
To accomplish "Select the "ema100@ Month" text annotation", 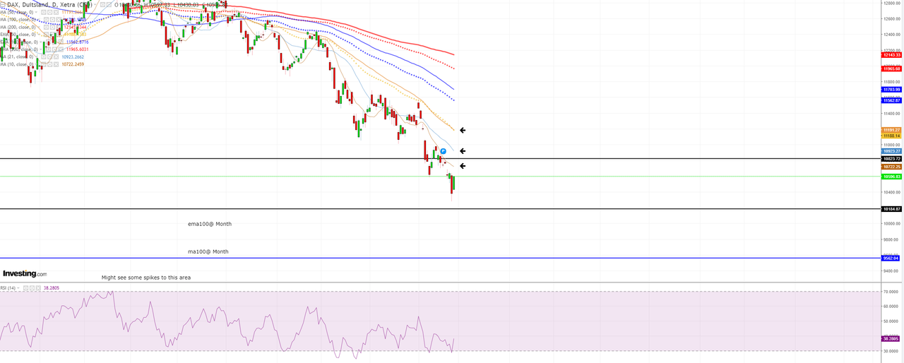I will tap(210, 224).
